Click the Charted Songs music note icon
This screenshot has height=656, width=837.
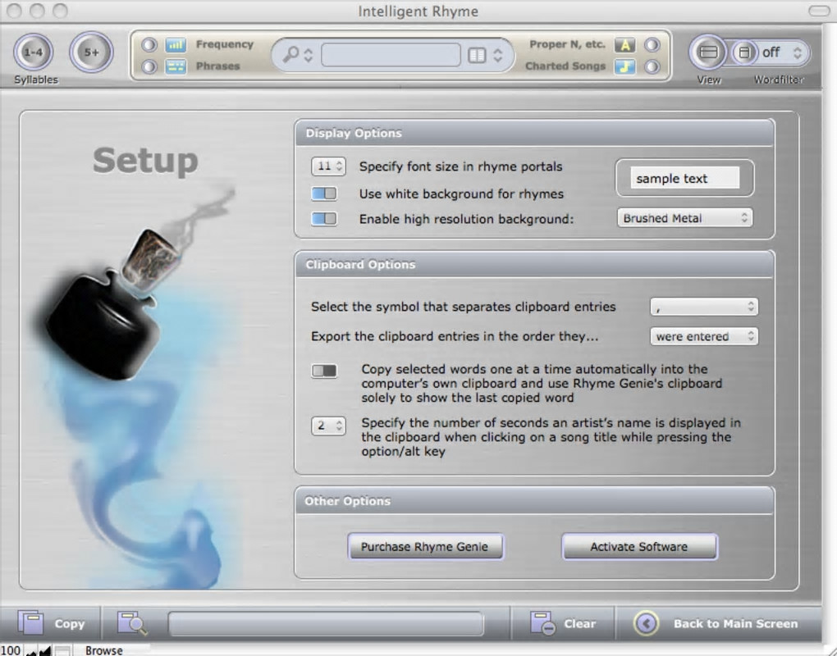tap(625, 66)
